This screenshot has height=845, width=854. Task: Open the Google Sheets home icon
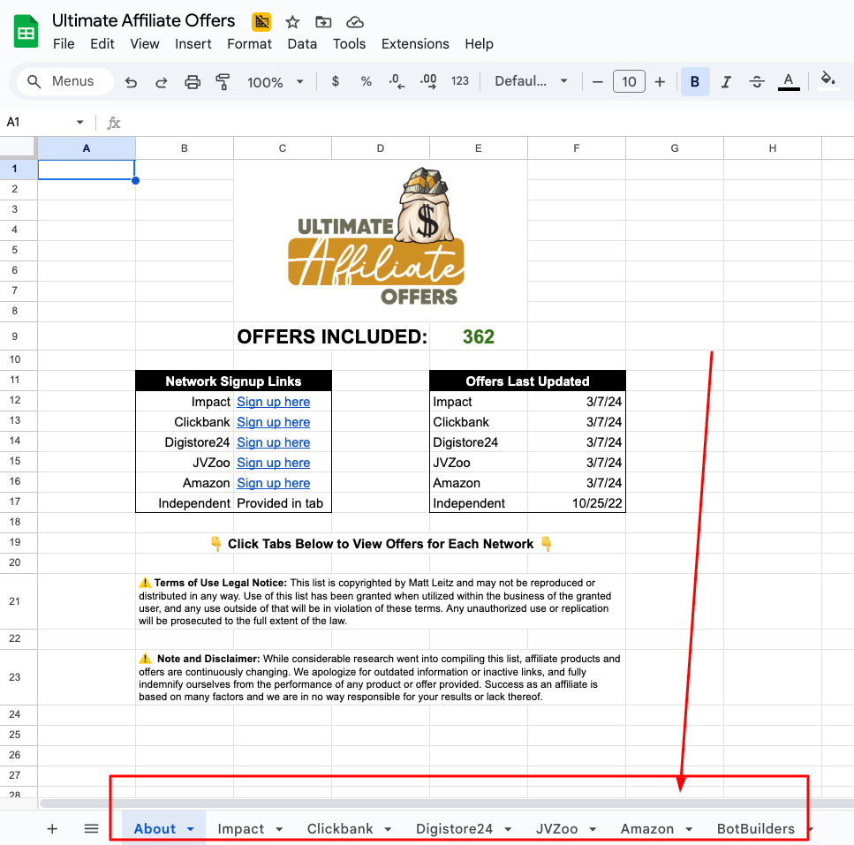pos(26,32)
